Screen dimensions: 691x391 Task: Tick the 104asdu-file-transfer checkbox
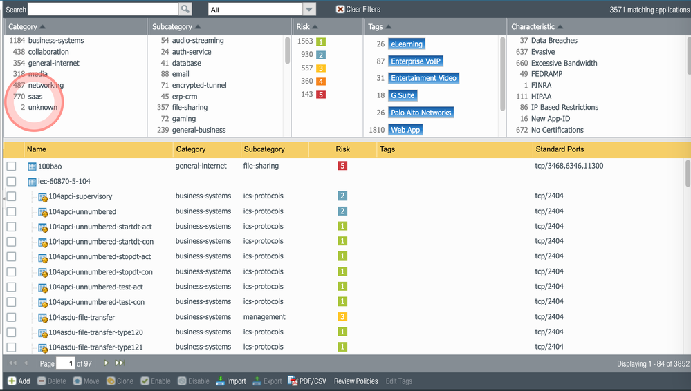(x=11, y=317)
